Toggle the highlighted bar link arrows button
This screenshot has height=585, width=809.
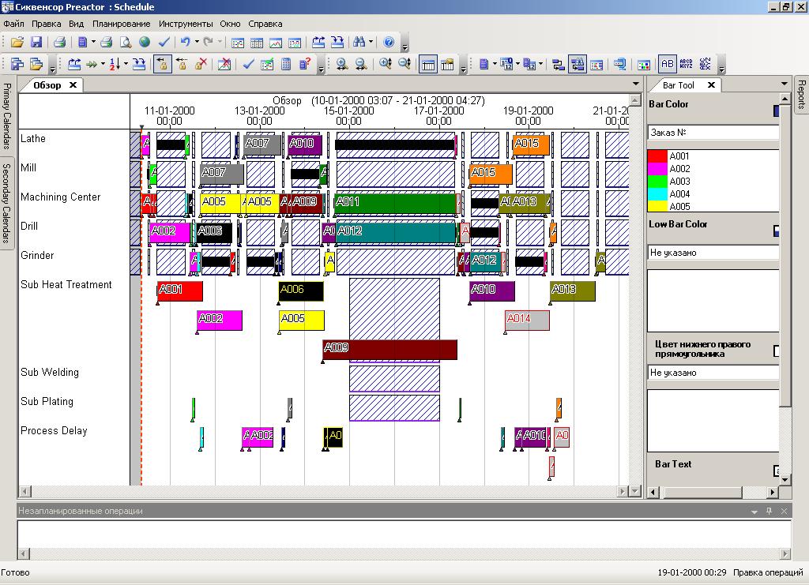[578, 65]
